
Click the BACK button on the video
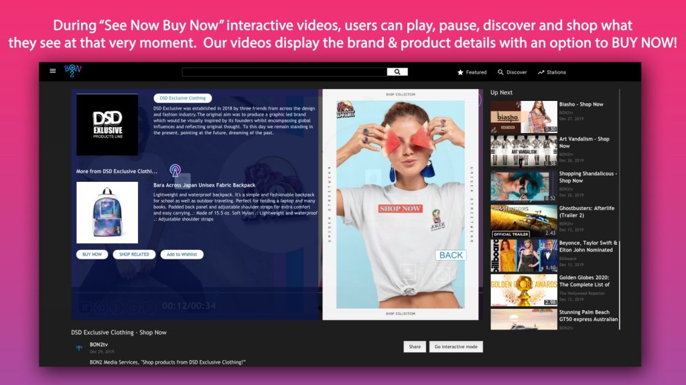[451, 255]
